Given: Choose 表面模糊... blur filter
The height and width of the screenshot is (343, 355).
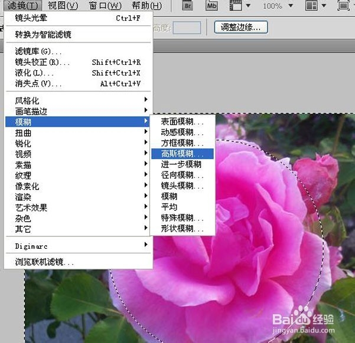Looking at the screenshot, I should click(x=183, y=121).
